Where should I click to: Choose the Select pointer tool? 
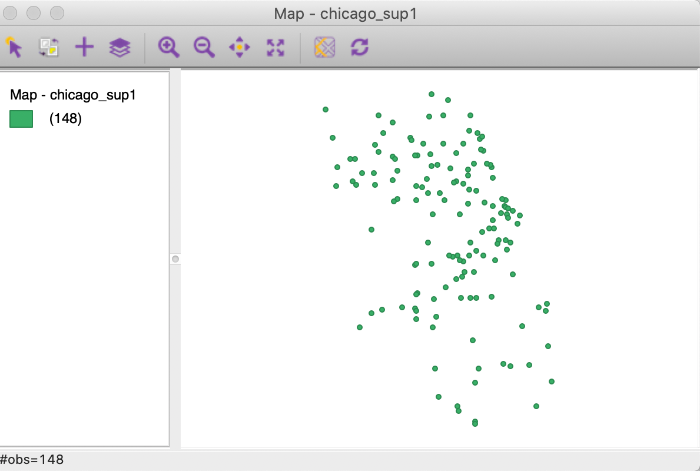pyautogui.click(x=14, y=47)
